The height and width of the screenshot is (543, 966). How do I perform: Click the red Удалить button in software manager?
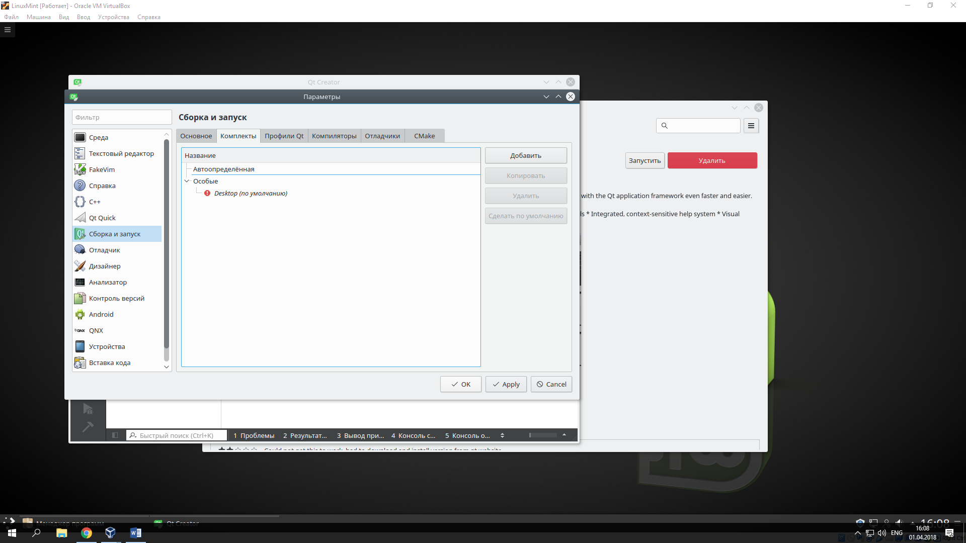pyautogui.click(x=712, y=160)
